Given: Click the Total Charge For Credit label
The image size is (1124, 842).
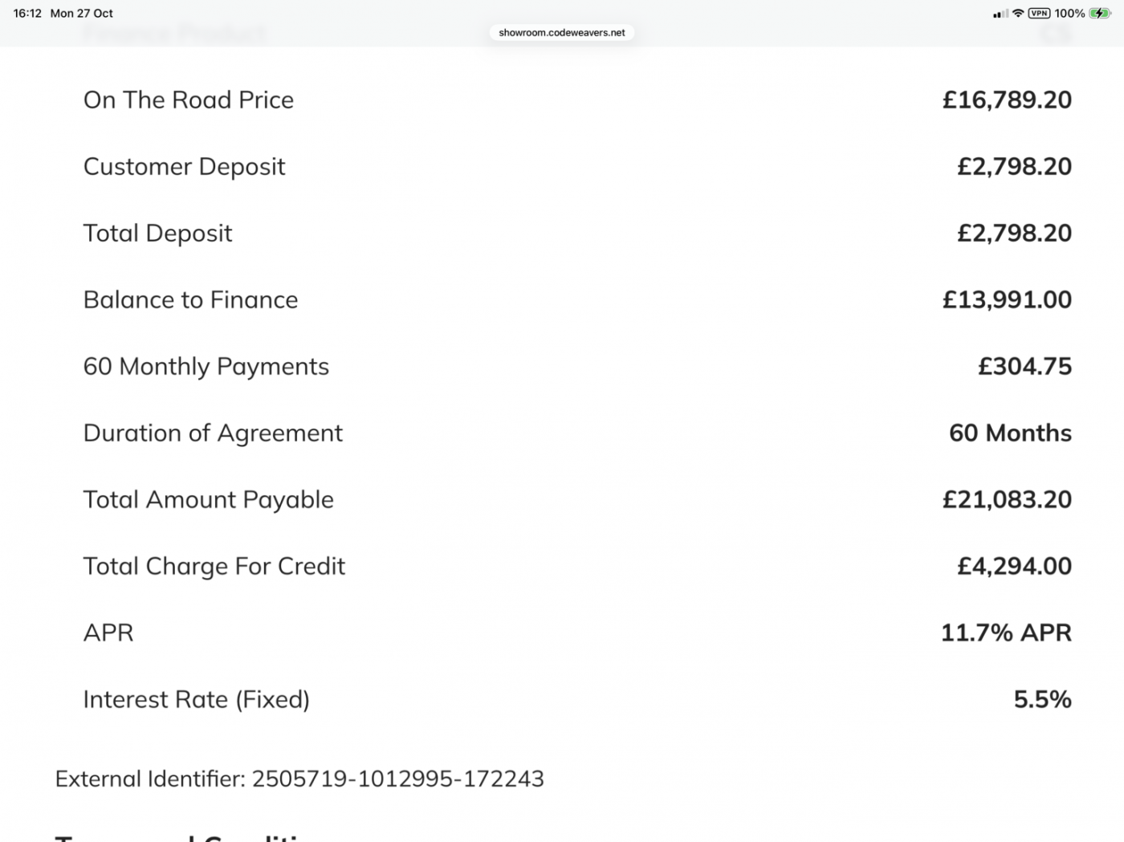Looking at the screenshot, I should 214,566.
